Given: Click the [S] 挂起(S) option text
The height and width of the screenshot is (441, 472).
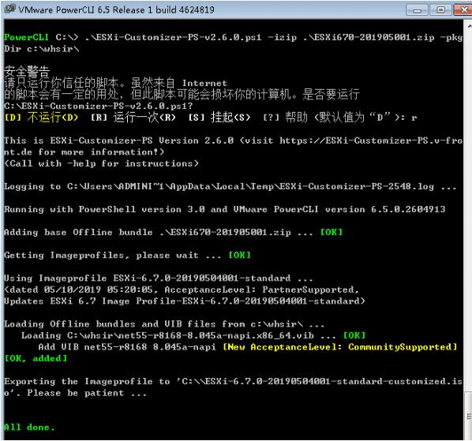Looking at the screenshot, I should coord(219,118).
